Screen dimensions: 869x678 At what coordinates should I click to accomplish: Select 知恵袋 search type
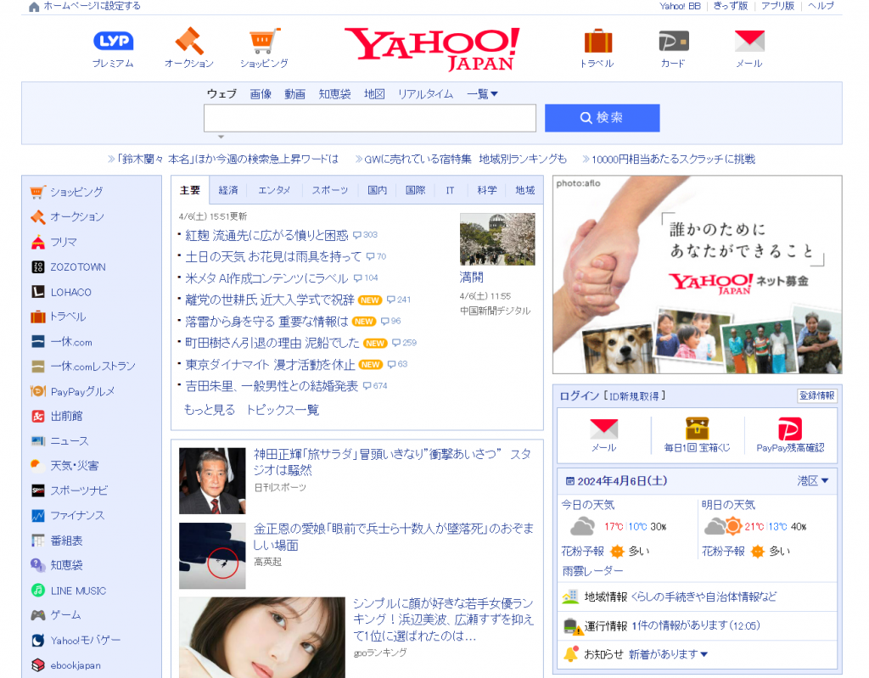(334, 94)
